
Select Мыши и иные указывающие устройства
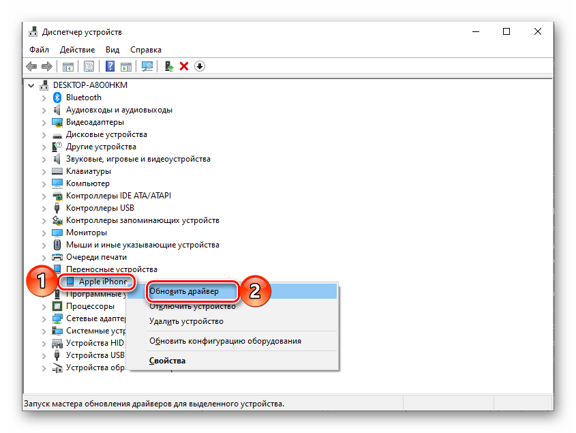pyautogui.click(x=142, y=245)
